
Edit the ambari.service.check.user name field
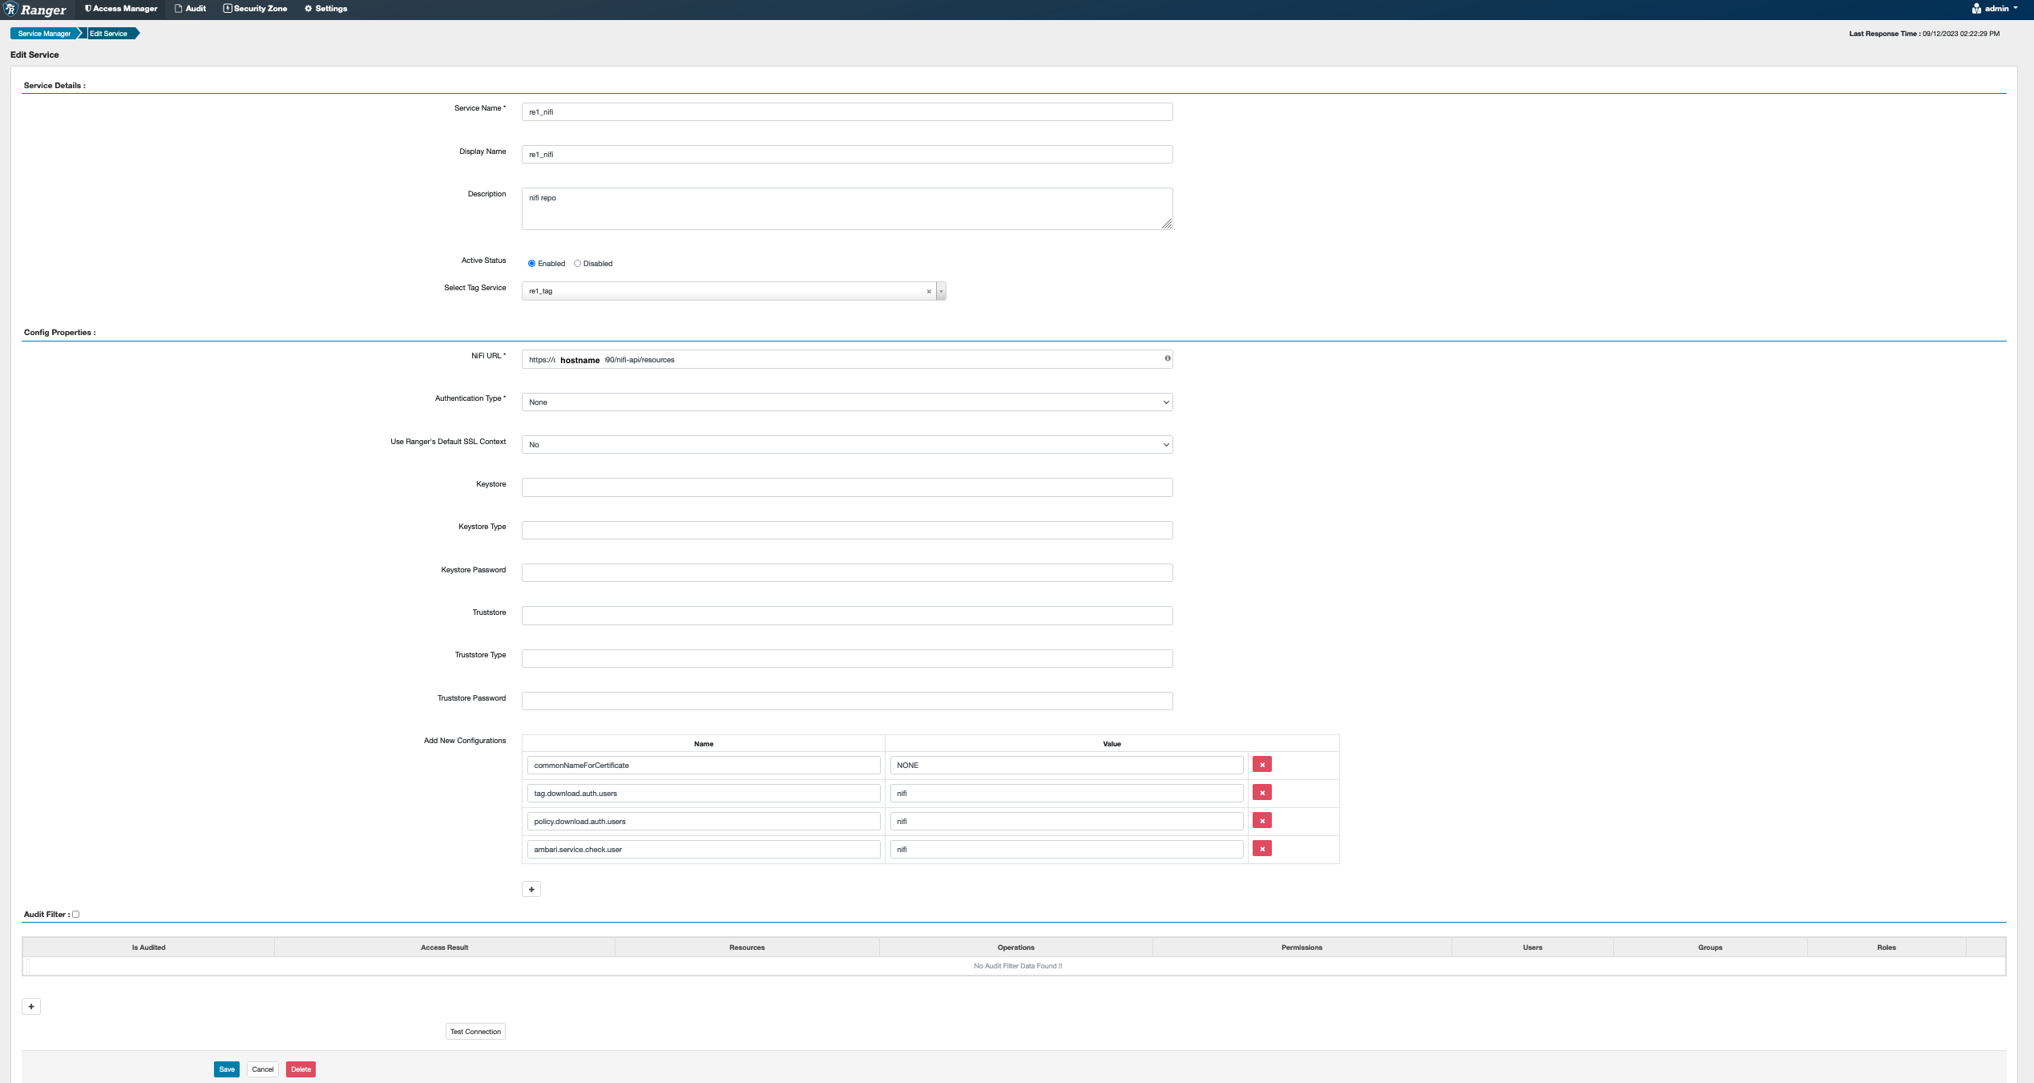coord(704,850)
